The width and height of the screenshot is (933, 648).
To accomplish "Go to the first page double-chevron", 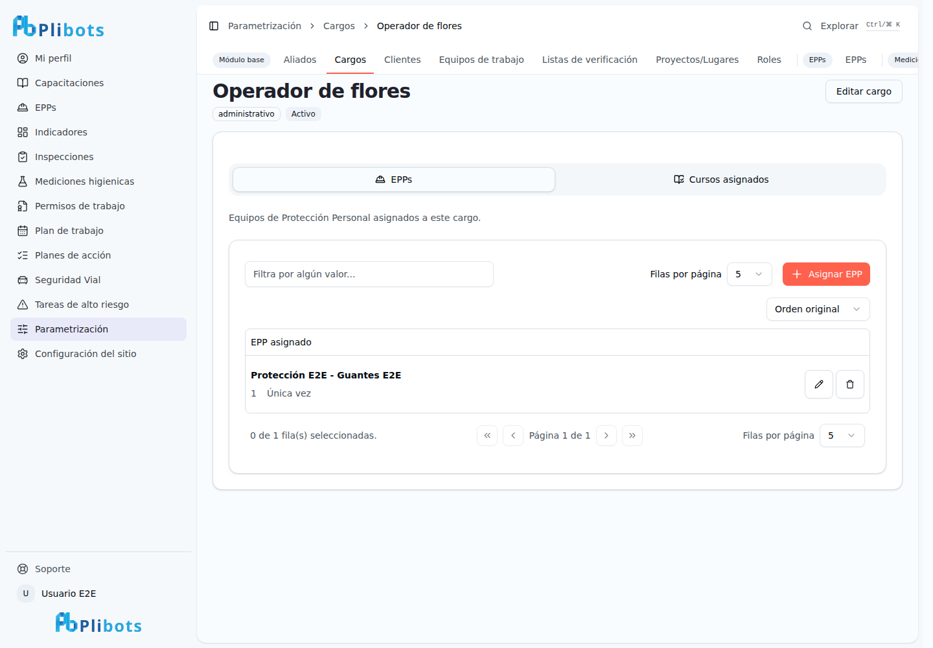I will (x=487, y=435).
